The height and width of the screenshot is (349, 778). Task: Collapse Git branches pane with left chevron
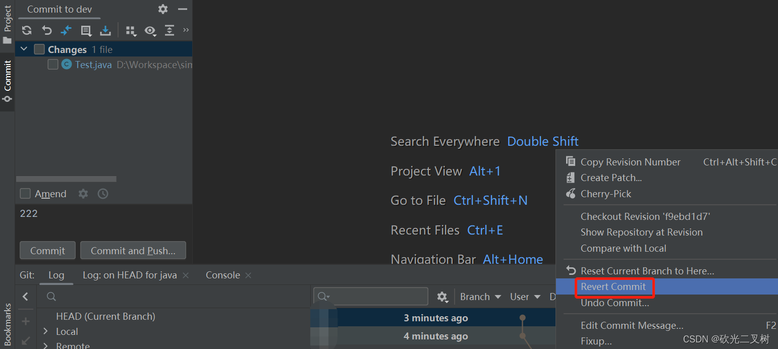pos(26,297)
